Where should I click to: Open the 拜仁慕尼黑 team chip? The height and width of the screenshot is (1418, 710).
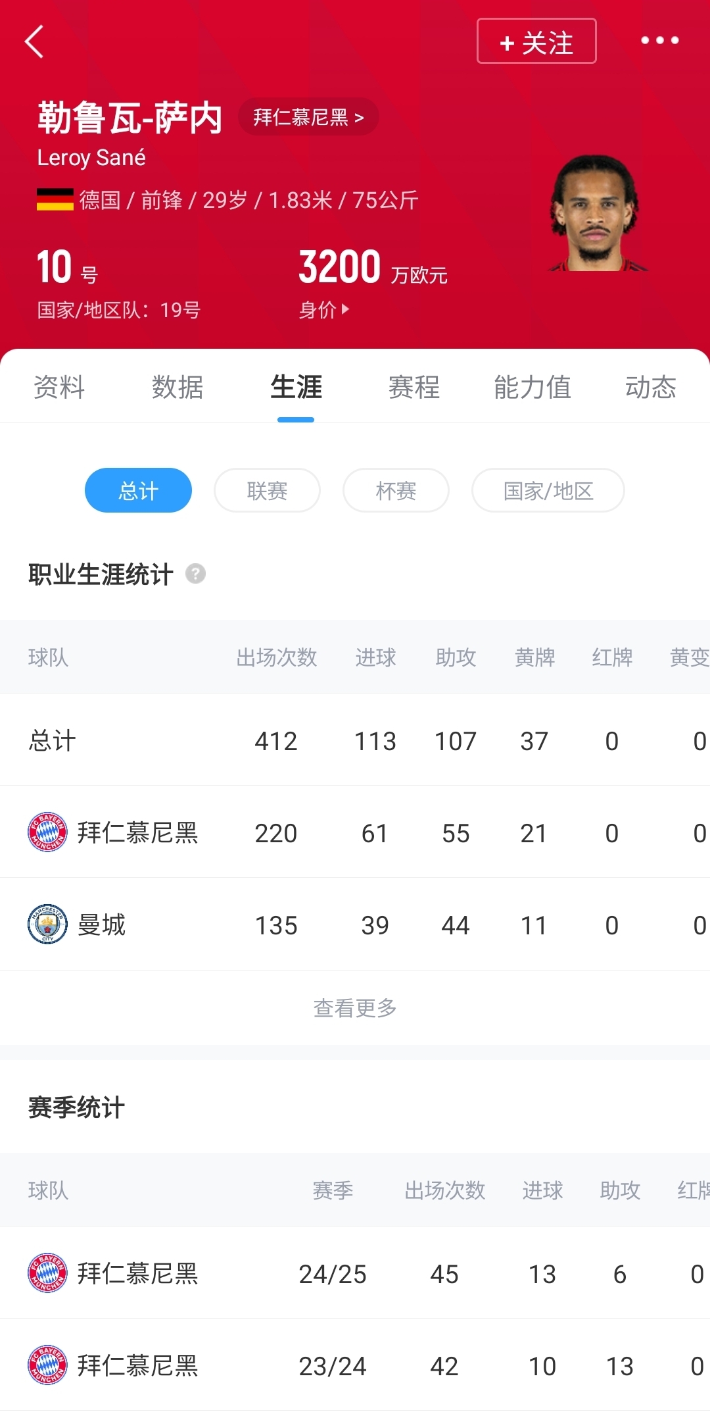point(308,117)
